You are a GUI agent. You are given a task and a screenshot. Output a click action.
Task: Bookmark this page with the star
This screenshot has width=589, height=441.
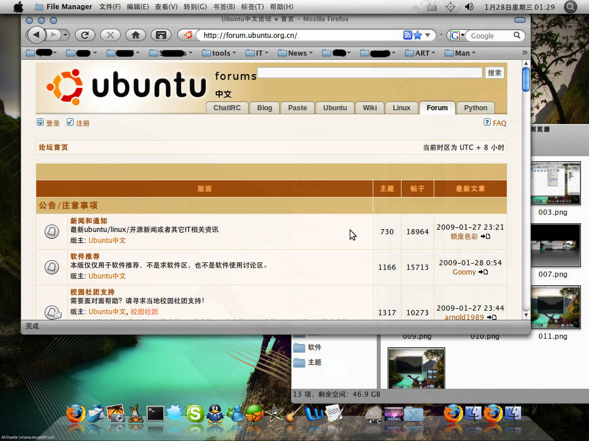point(418,35)
